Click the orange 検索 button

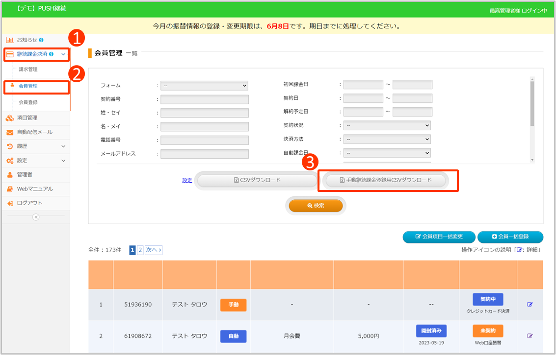(316, 206)
